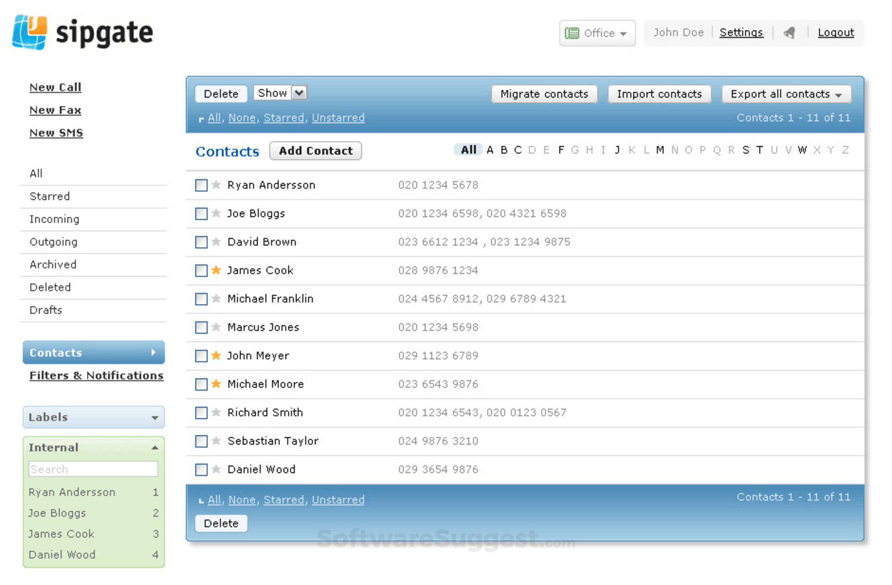Open the Office dropdown menu
Image resolution: width=892 pixels, height=585 pixels.
pyautogui.click(x=597, y=33)
